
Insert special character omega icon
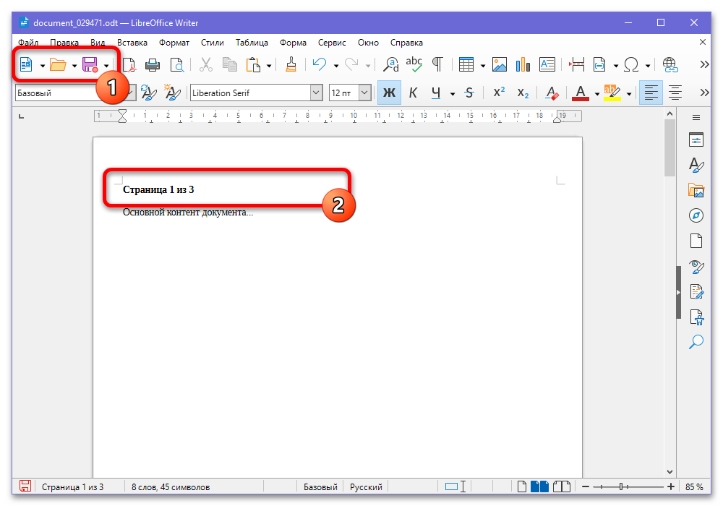630,65
